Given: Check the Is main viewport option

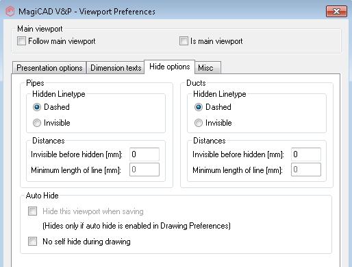Looking at the screenshot, I should (184, 41).
